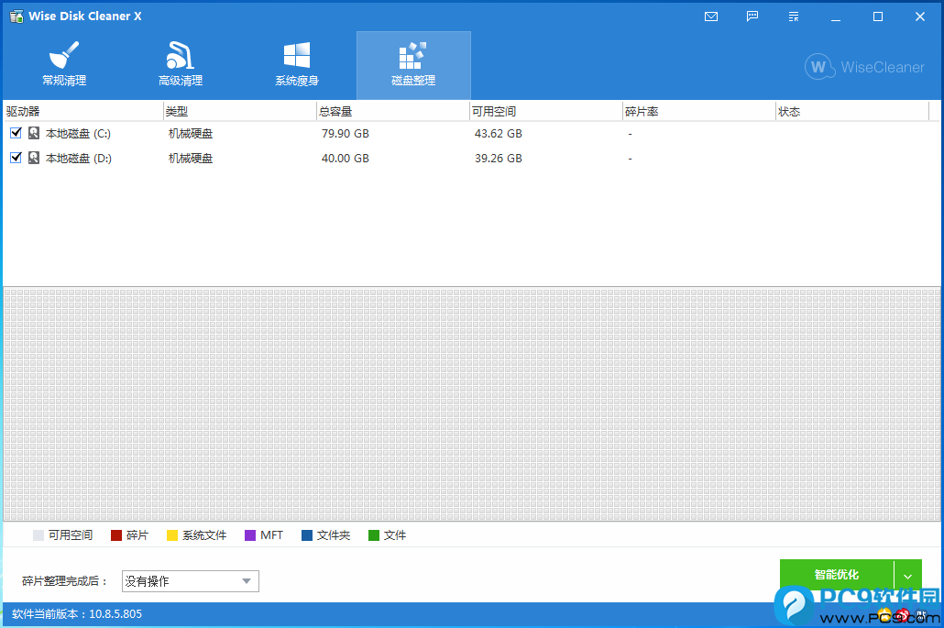The width and height of the screenshot is (944, 628).
Task: Click the 40.00 GB total capacity cell
Action: [345, 159]
